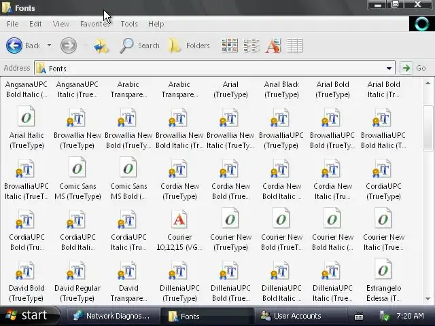Select the Courier 10,12,15 font icon
The width and height of the screenshot is (435, 326).
point(179,219)
